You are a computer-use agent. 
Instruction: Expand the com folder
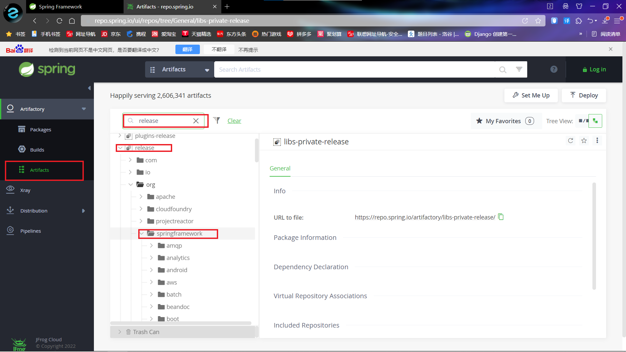130,160
